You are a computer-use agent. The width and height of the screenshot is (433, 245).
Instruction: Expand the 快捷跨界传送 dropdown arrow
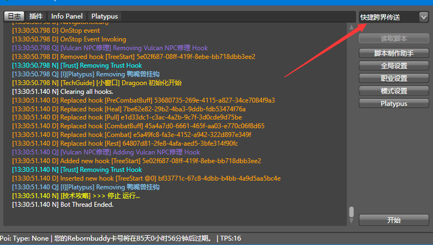pos(423,17)
